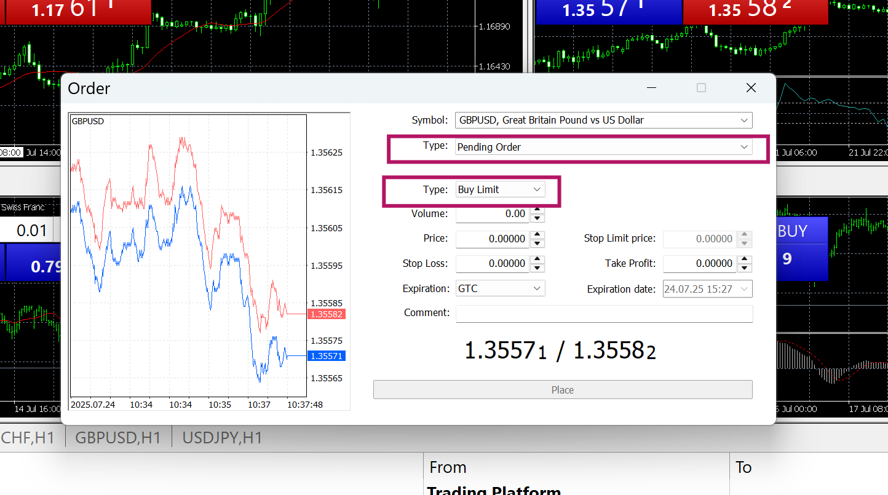
Task: Lower Stop Loss using the down arrow
Action: click(x=537, y=267)
